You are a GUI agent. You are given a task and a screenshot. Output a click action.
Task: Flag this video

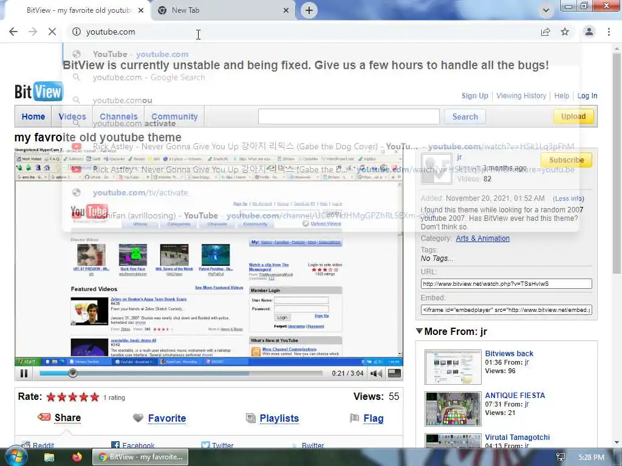click(x=374, y=418)
